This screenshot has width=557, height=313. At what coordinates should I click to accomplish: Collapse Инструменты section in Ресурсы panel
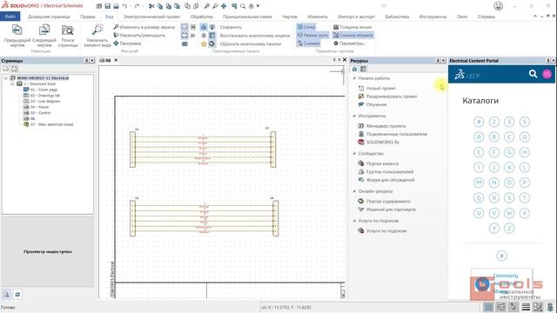tap(354, 116)
